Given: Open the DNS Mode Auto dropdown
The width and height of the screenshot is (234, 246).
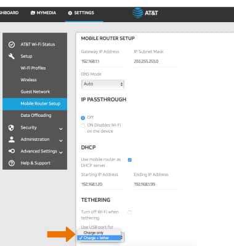Looking at the screenshot, I should pyautogui.click(x=103, y=84).
